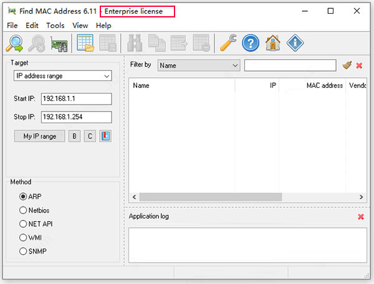Screen dimensions: 374x284
Task: Open options with the wrench icon
Action: [x=228, y=43]
